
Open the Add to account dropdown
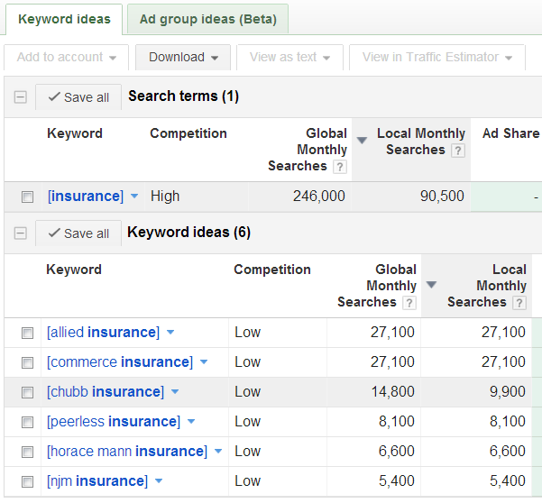pos(67,58)
